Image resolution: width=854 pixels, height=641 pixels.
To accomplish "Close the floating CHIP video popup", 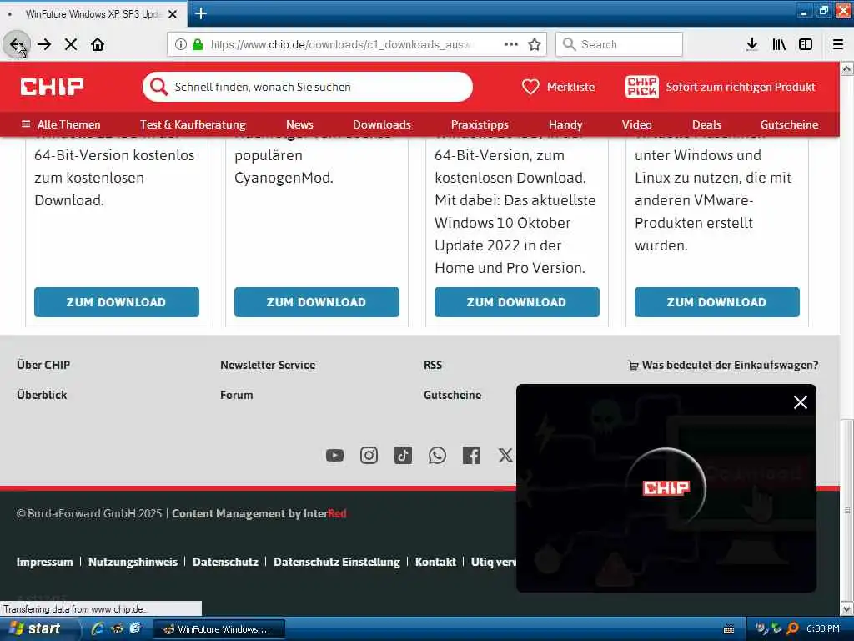I will (x=800, y=402).
